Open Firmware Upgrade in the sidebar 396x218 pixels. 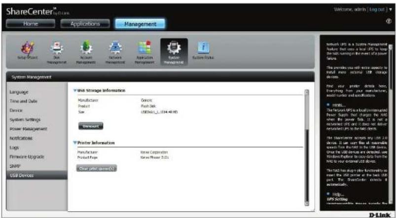(x=27, y=157)
